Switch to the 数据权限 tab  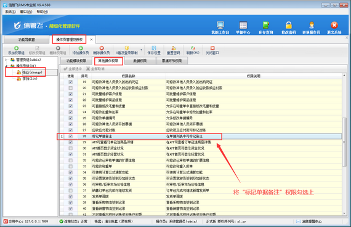tap(140, 61)
